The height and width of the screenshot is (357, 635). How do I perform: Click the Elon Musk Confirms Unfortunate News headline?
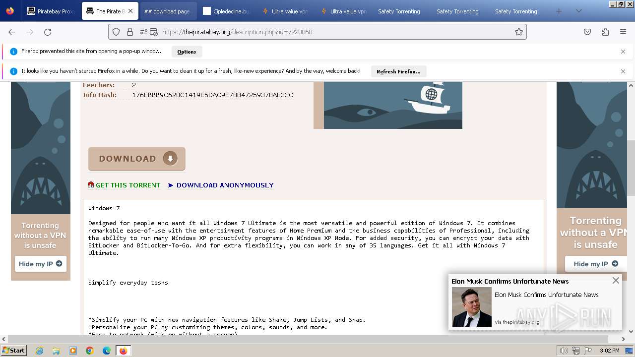(510, 281)
